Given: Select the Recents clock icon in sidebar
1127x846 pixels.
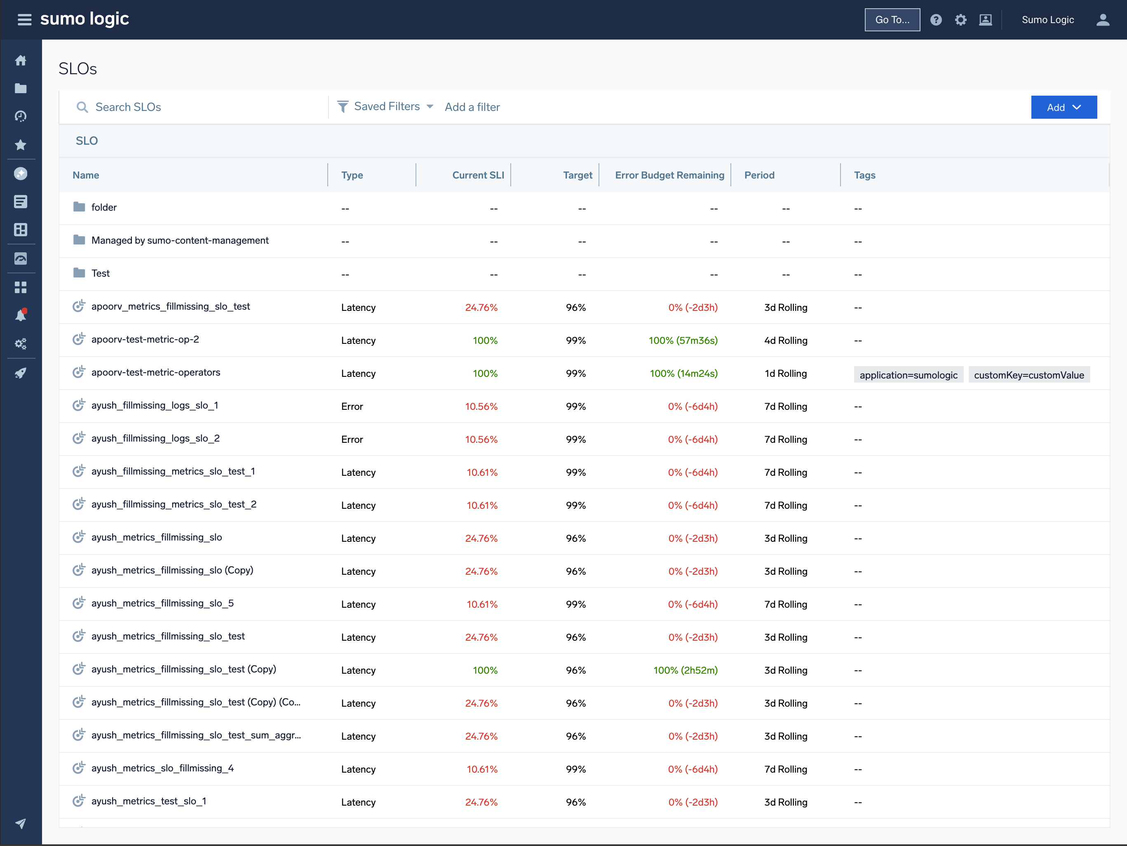Looking at the screenshot, I should click(21, 116).
